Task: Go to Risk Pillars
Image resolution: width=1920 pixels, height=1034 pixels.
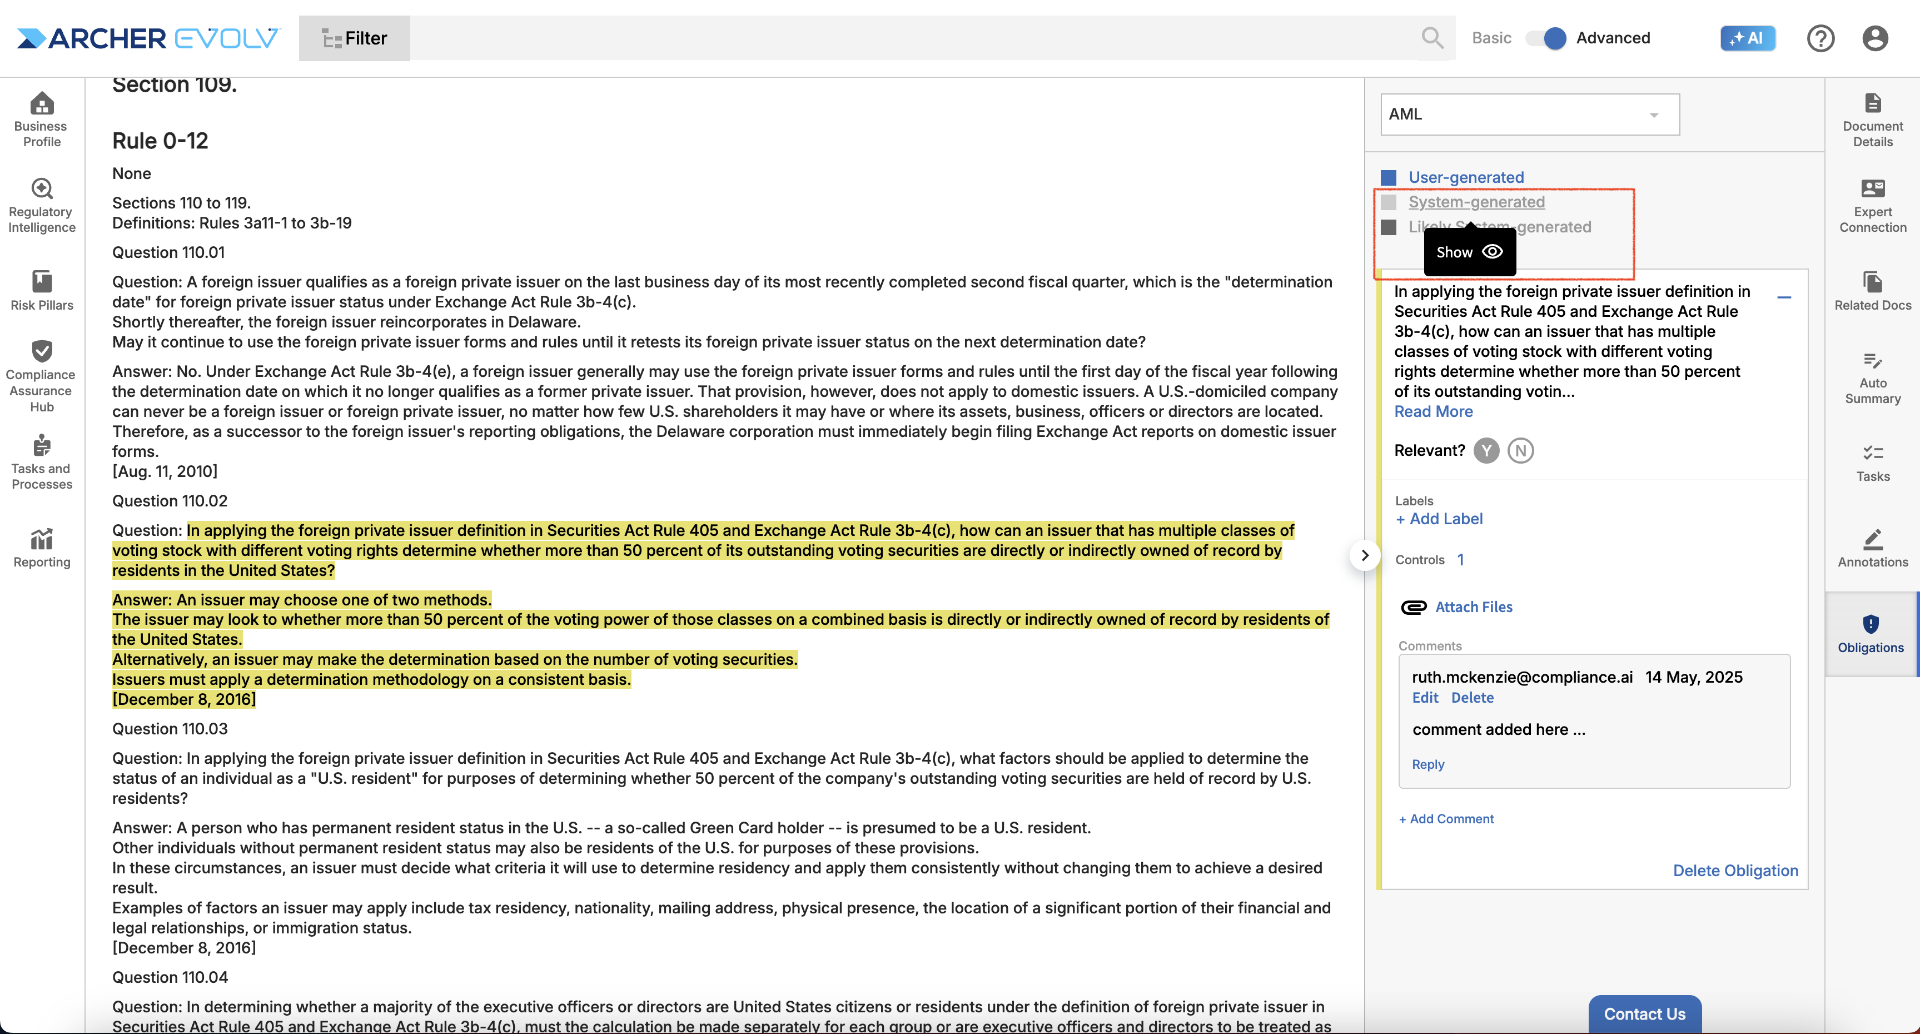Action: (x=42, y=290)
